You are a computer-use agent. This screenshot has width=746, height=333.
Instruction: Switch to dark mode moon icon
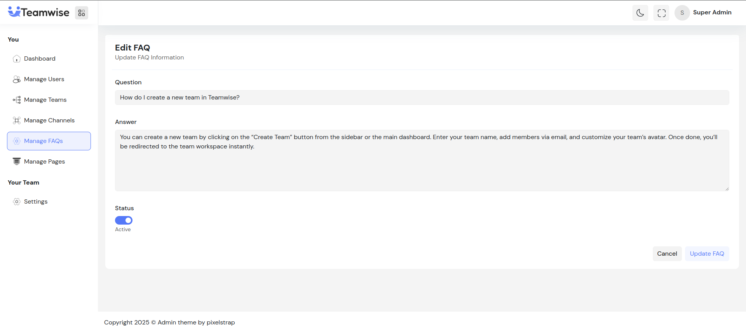640,13
